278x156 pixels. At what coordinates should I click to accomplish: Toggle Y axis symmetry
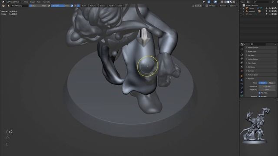198,6
